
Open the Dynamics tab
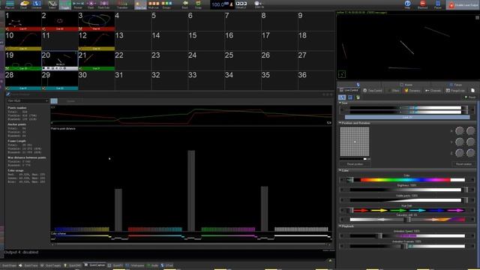[x=412, y=91]
